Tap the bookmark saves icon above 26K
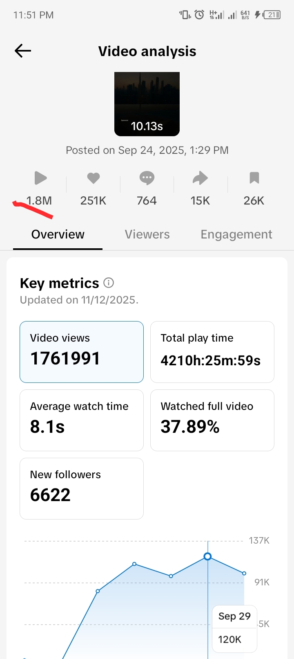This screenshot has width=294, height=659. tap(254, 178)
